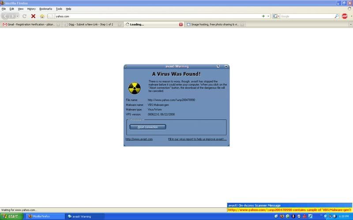Switch to the Gmail Registration Verification tab
The width and height of the screenshot is (353, 220).
coord(28,25)
